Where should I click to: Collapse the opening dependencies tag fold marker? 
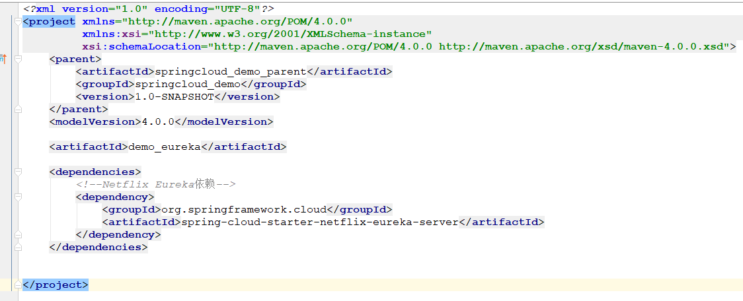point(18,172)
